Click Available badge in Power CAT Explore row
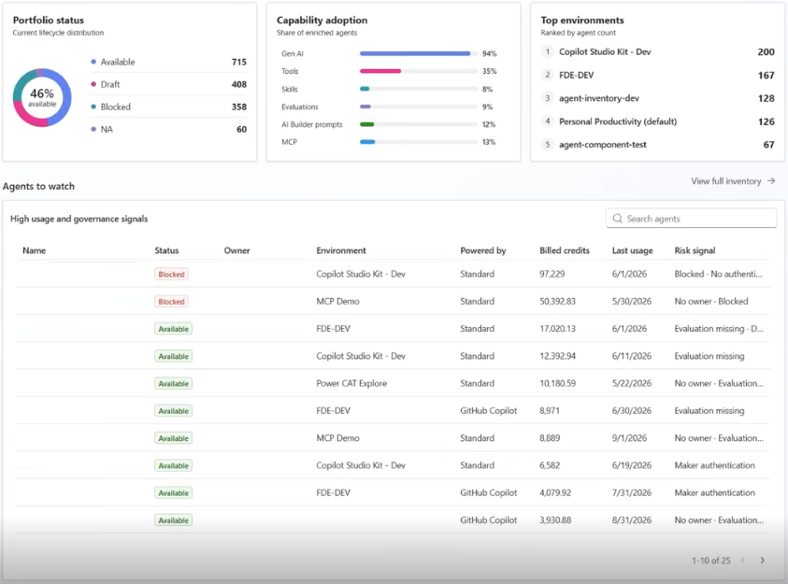Viewport: 788px width, 584px height. (x=173, y=384)
